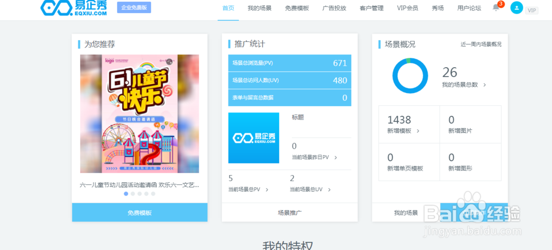The height and width of the screenshot is (250, 552).
Task: Open the 免费模板 menu item in the navigation
Action: tap(297, 8)
